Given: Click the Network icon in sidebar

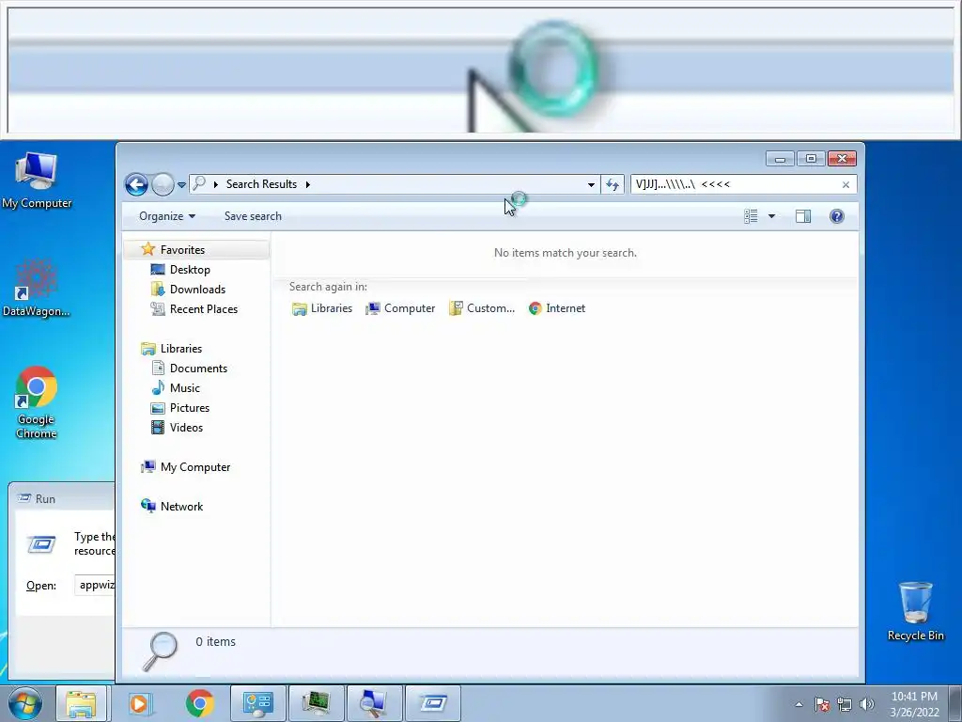Looking at the screenshot, I should pos(147,506).
